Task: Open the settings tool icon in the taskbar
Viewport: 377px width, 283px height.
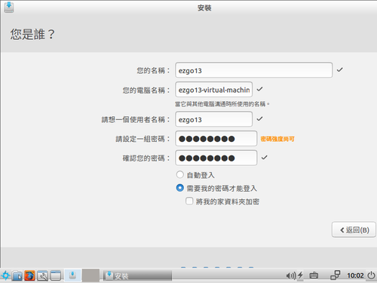Action: 42,275
